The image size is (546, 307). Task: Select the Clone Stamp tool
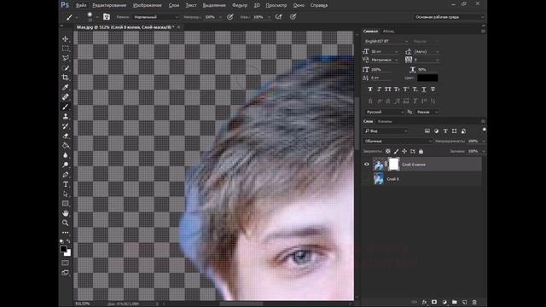65,117
